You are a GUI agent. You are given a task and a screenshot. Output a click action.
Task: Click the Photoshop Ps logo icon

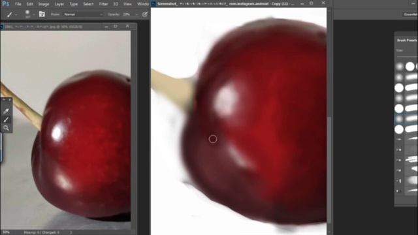6,4
